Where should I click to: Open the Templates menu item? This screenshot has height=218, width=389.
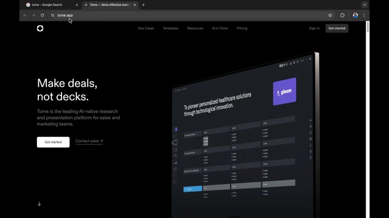[x=170, y=28]
